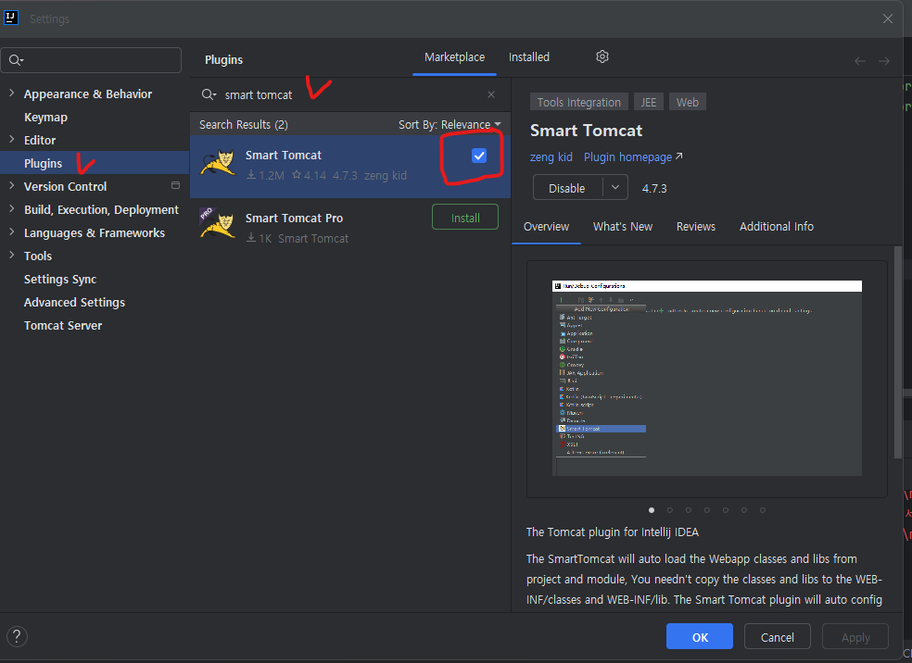Image resolution: width=912 pixels, height=663 pixels.
Task: Navigate forward with the right arrow
Action: tap(884, 61)
